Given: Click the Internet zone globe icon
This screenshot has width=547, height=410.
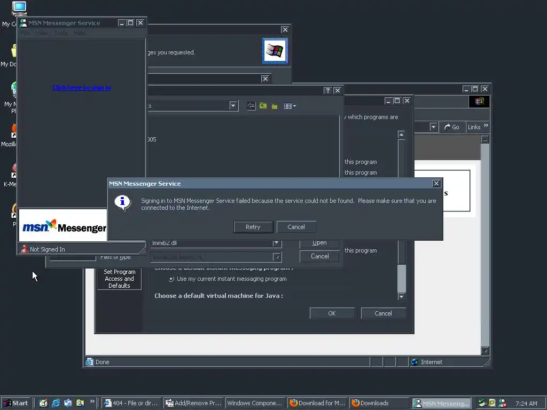Looking at the screenshot, I should click(x=415, y=362).
